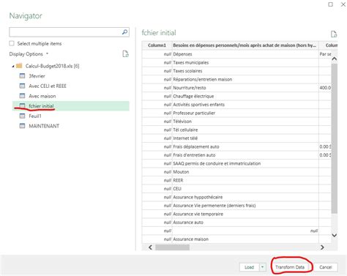
Task: Click the search magnifier icon in Navigator
Action: click(124, 32)
